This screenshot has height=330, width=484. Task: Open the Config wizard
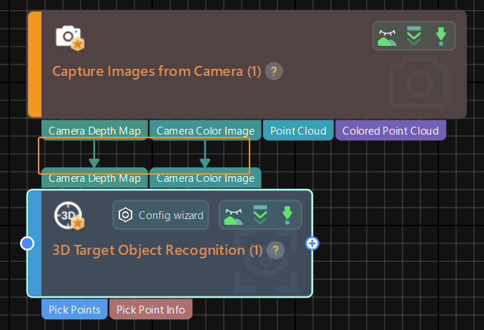tap(161, 215)
